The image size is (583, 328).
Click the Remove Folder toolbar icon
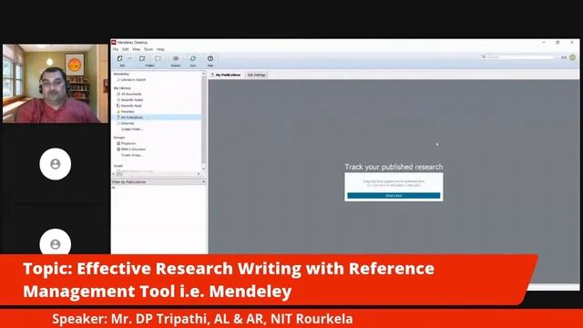tap(158, 58)
